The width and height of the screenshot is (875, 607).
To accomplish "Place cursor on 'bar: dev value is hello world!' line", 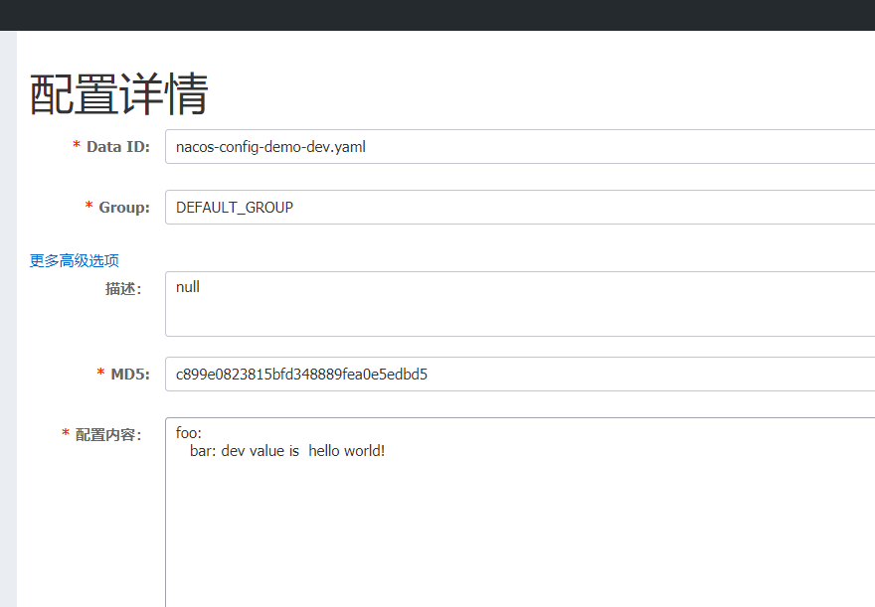I will pyautogui.click(x=287, y=451).
